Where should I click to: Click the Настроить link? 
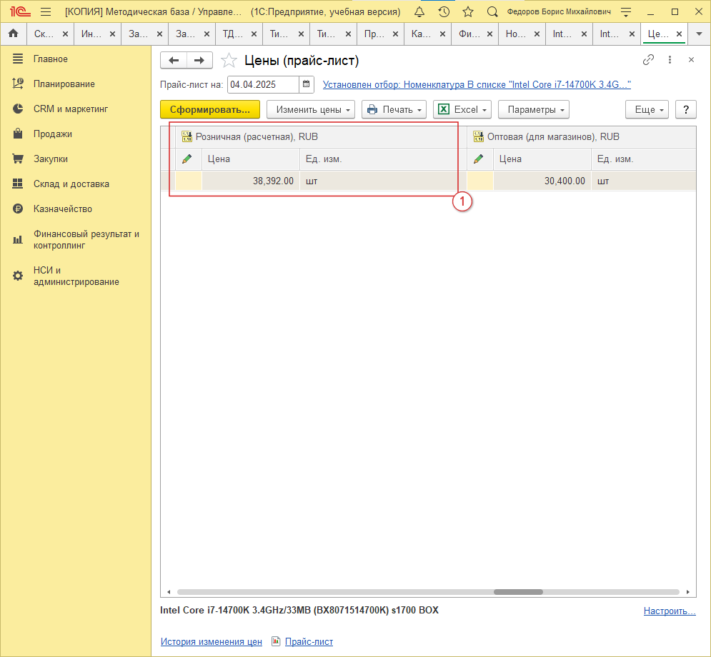[x=669, y=611]
